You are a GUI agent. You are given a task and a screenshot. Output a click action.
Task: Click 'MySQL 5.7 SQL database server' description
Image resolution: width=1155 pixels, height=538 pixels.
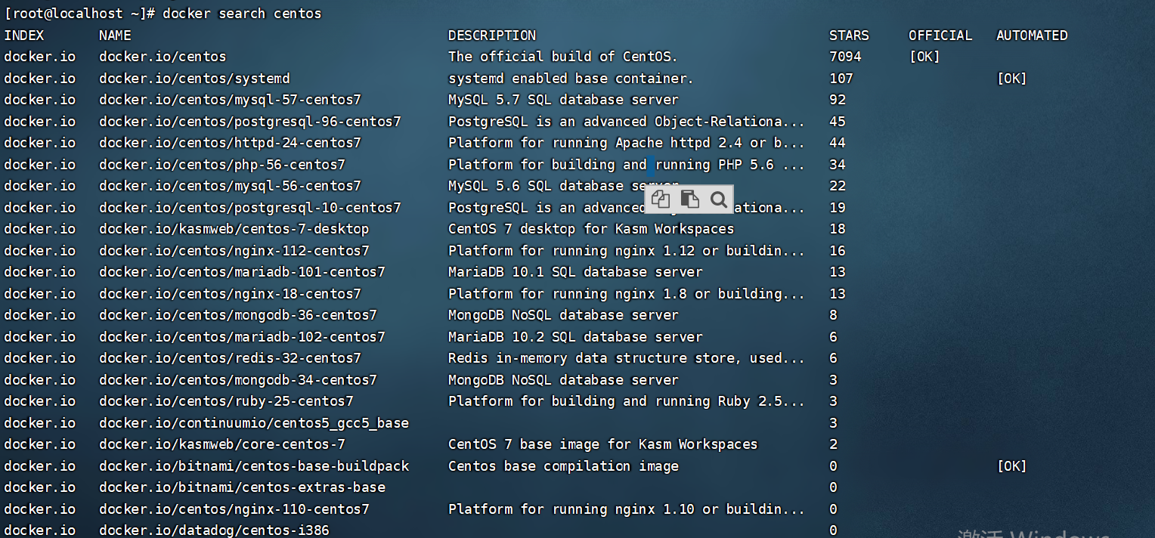pyautogui.click(x=563, y=100)
